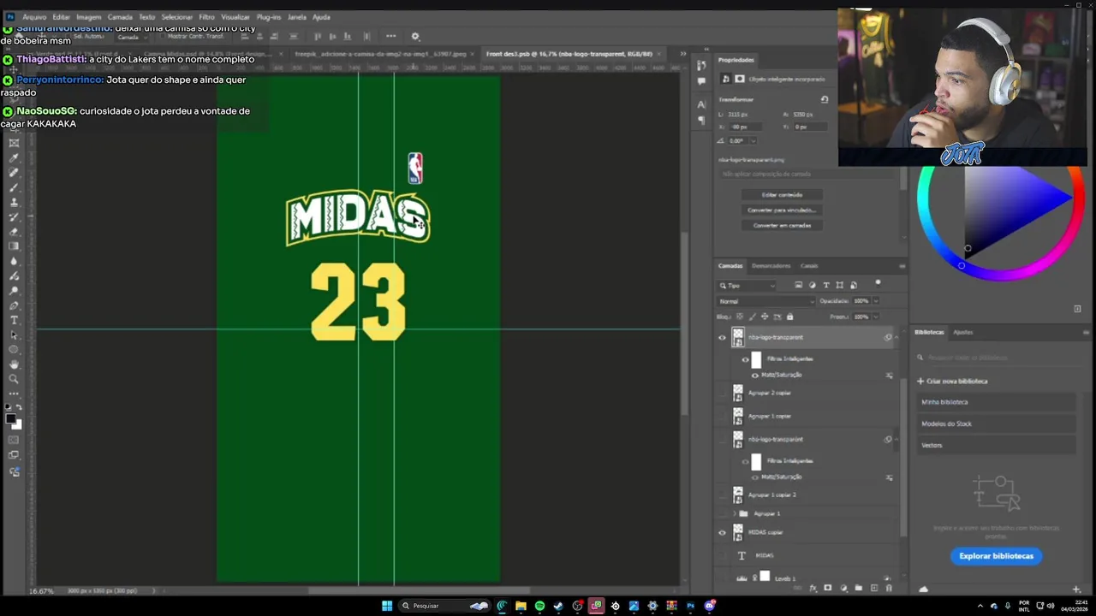The image size is (1096, 616).
Task: Click the Explorar bibliotecas button
Action: click(x=996, y=556)
